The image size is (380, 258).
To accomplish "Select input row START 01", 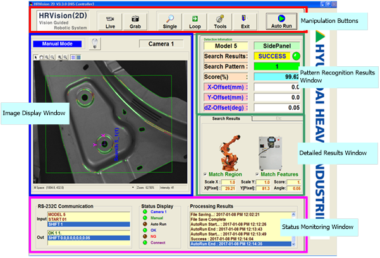I will [89, 220].
